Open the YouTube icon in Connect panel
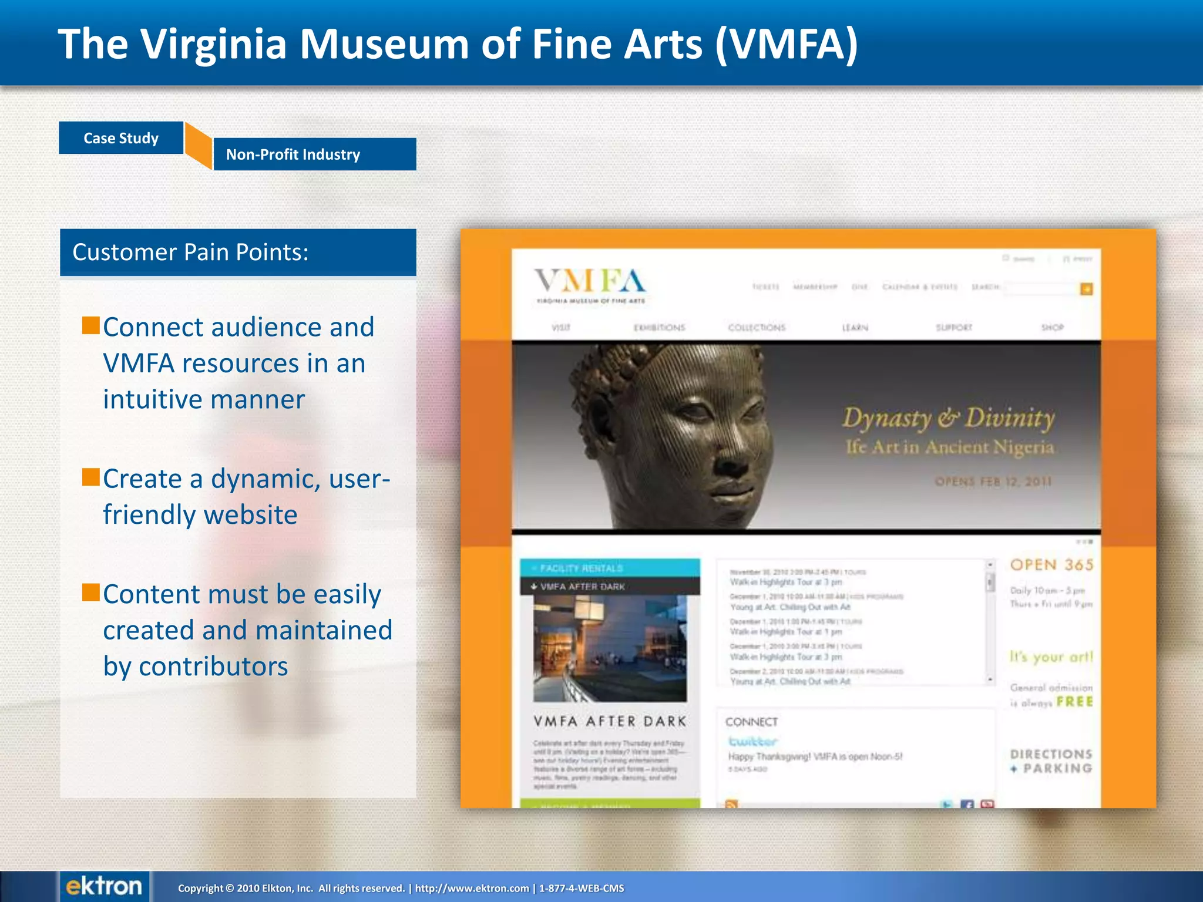 (987, 805)
